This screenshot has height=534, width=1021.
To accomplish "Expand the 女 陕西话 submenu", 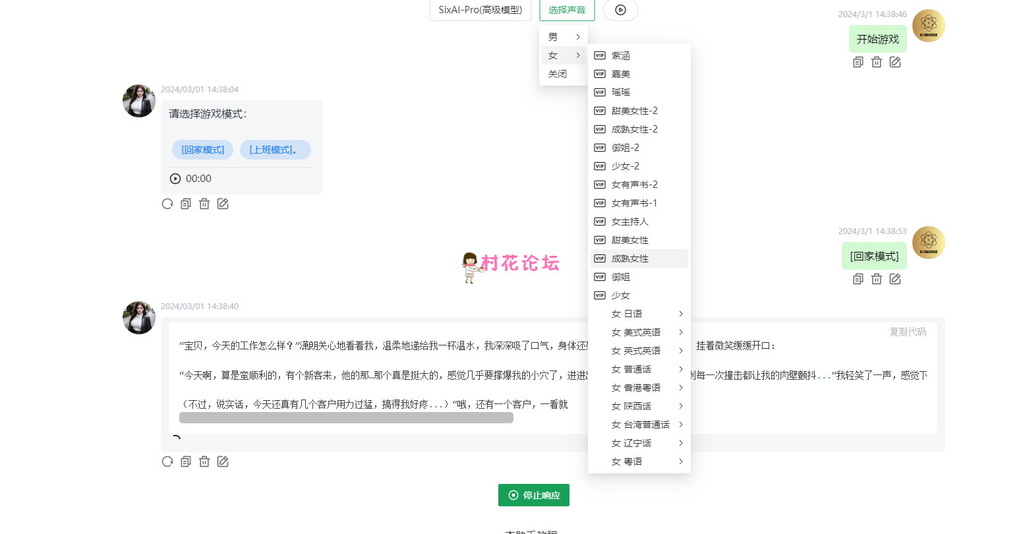I will click(x=639, y=406).
